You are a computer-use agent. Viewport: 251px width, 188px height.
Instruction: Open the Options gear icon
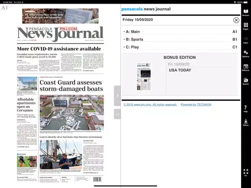pyautogui.click(x=246, y=54)
